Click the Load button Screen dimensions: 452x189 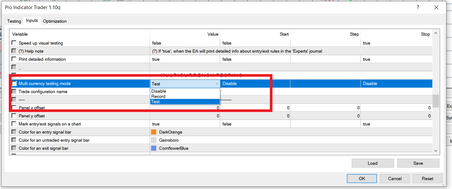pyautogui.click(x=372, y=163)
